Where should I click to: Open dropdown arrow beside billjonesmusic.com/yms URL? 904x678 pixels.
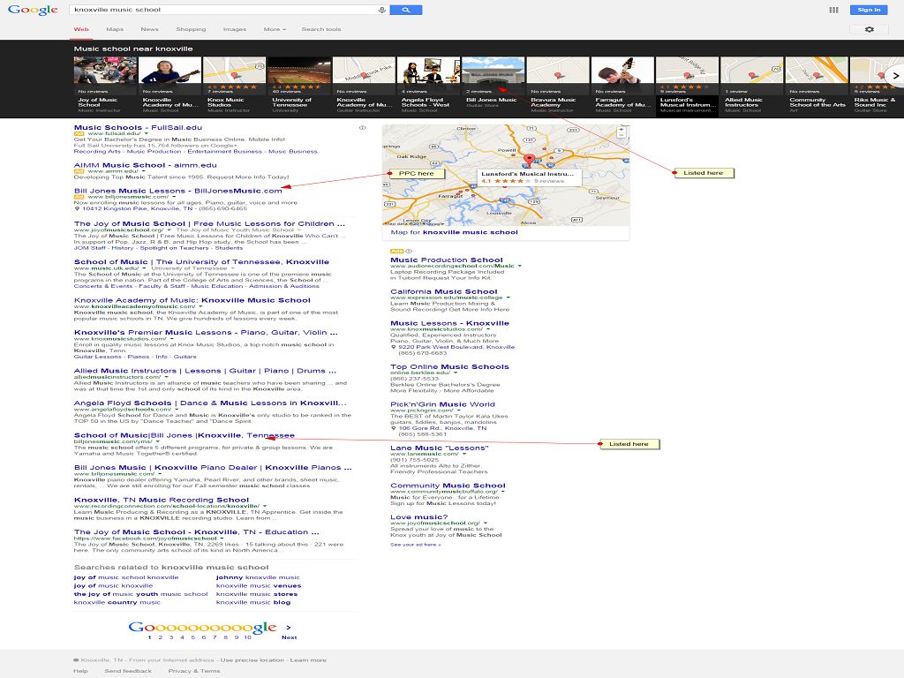[157, 441]
